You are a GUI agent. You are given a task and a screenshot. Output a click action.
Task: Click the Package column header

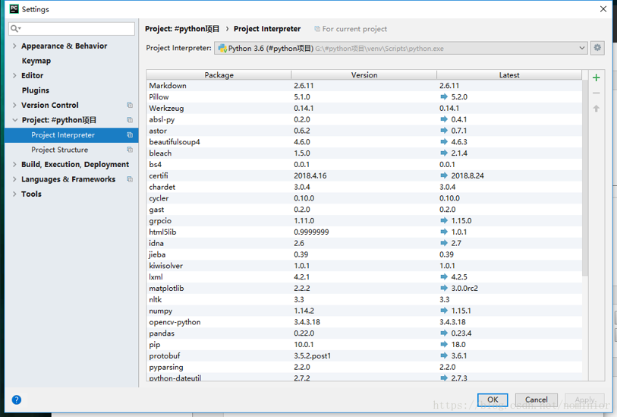[219, 74]
